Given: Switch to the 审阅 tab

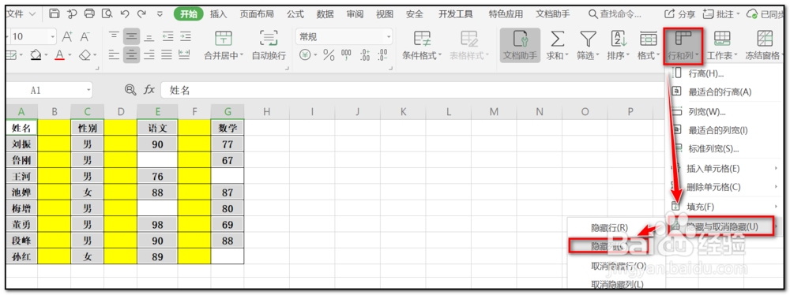Looking at the screenshot, I should [355, 14].
